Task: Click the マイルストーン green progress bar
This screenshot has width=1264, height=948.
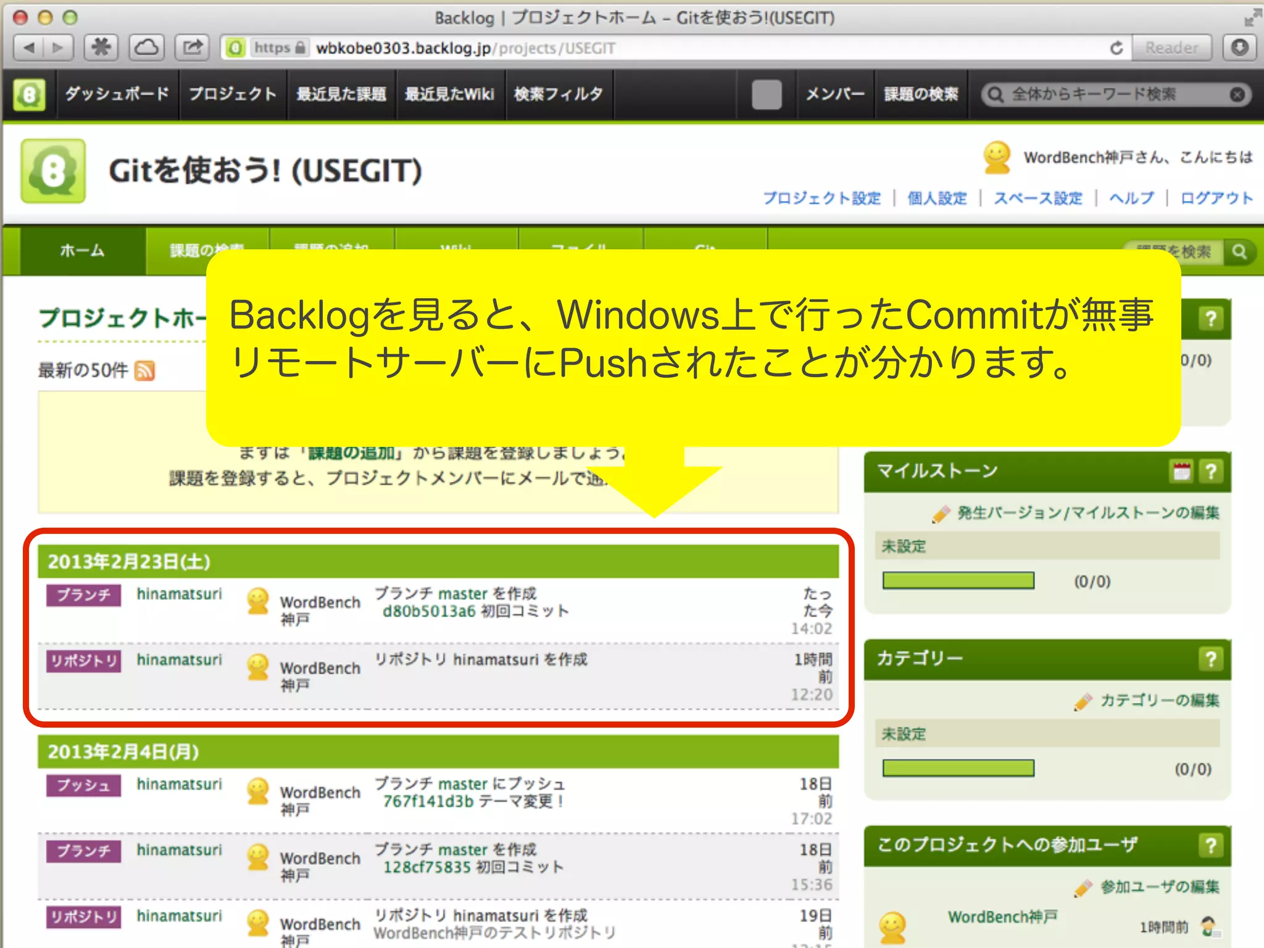Action: point(958,581)
